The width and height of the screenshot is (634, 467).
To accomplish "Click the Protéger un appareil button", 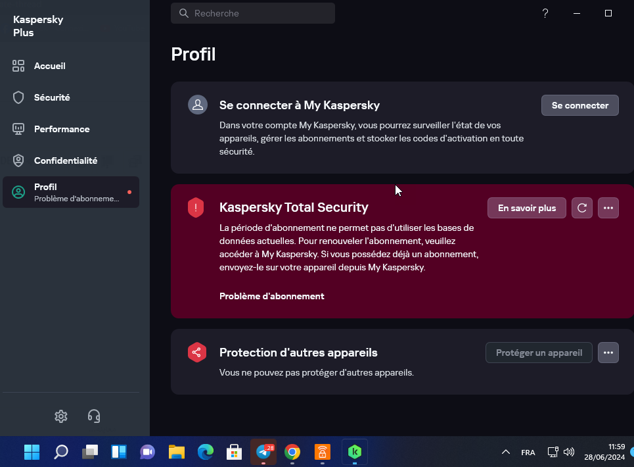I will [x=539, y=353].
